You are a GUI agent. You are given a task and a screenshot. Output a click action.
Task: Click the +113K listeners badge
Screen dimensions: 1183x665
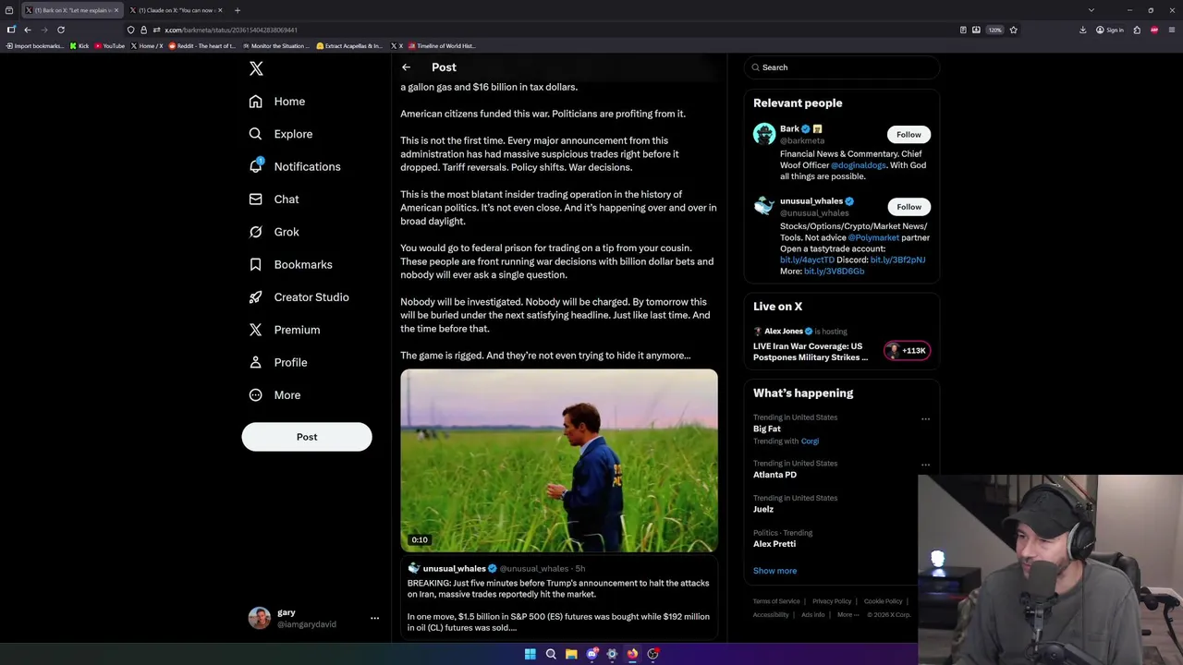[907, 351]
